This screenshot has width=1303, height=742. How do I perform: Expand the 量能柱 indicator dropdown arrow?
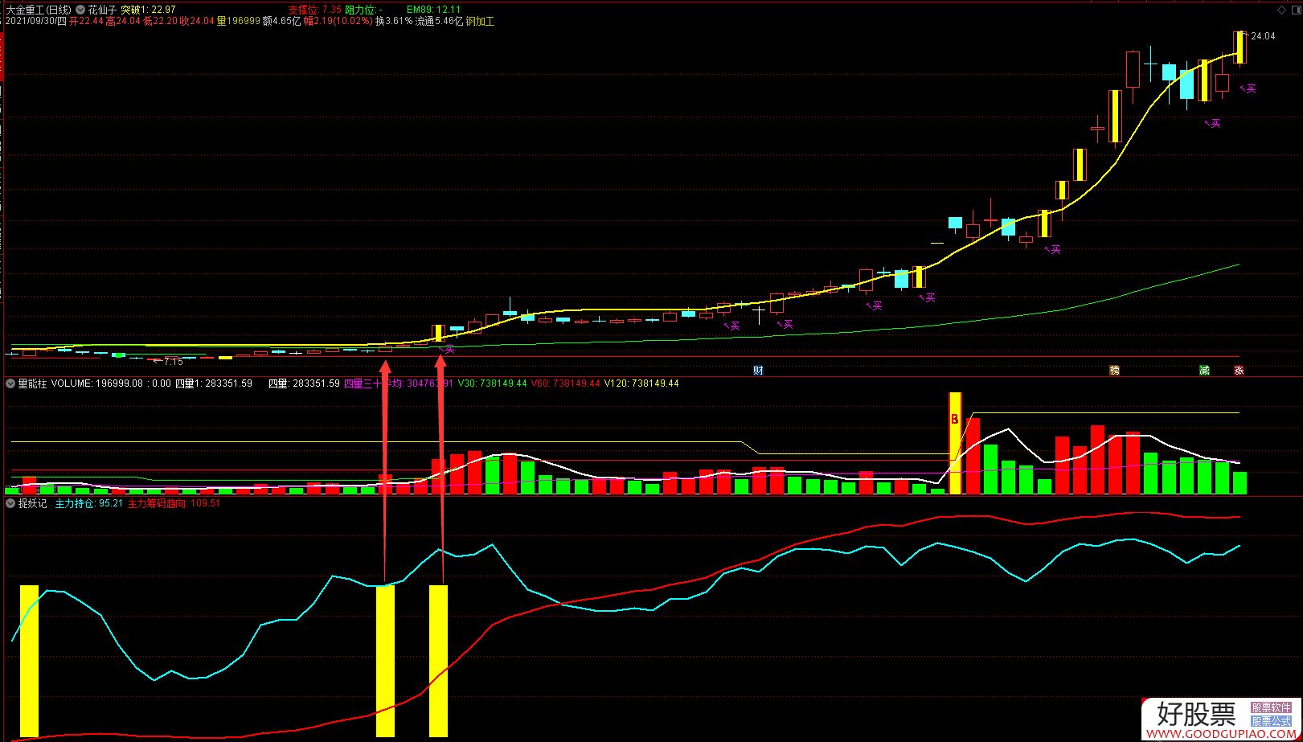pos(10,384)
